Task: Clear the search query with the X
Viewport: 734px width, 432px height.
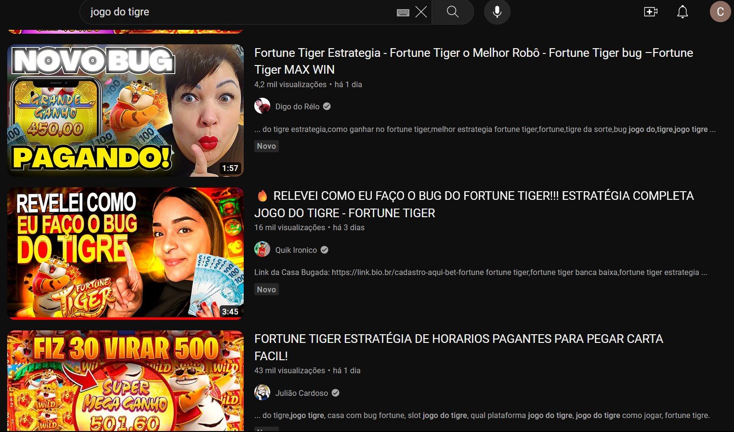Action: point(421,12)
